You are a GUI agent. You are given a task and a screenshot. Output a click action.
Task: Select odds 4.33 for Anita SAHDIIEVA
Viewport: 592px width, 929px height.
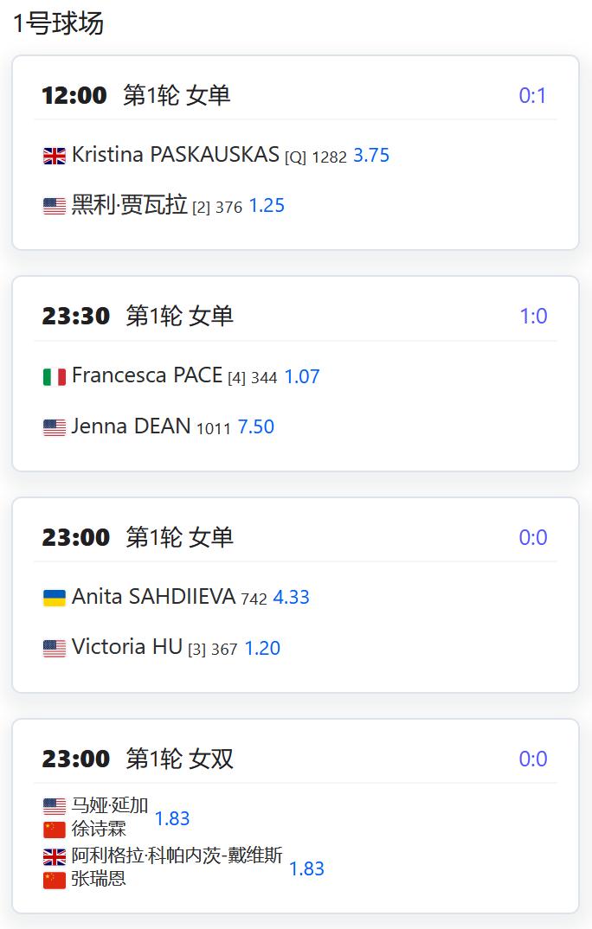click(291, 597)
